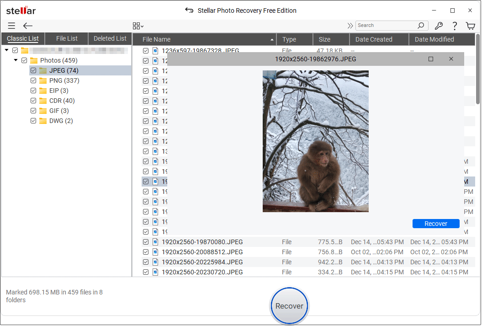
Task: Click file icon of 1920x2560-20088512.JPEG
Action: point(155,252)
